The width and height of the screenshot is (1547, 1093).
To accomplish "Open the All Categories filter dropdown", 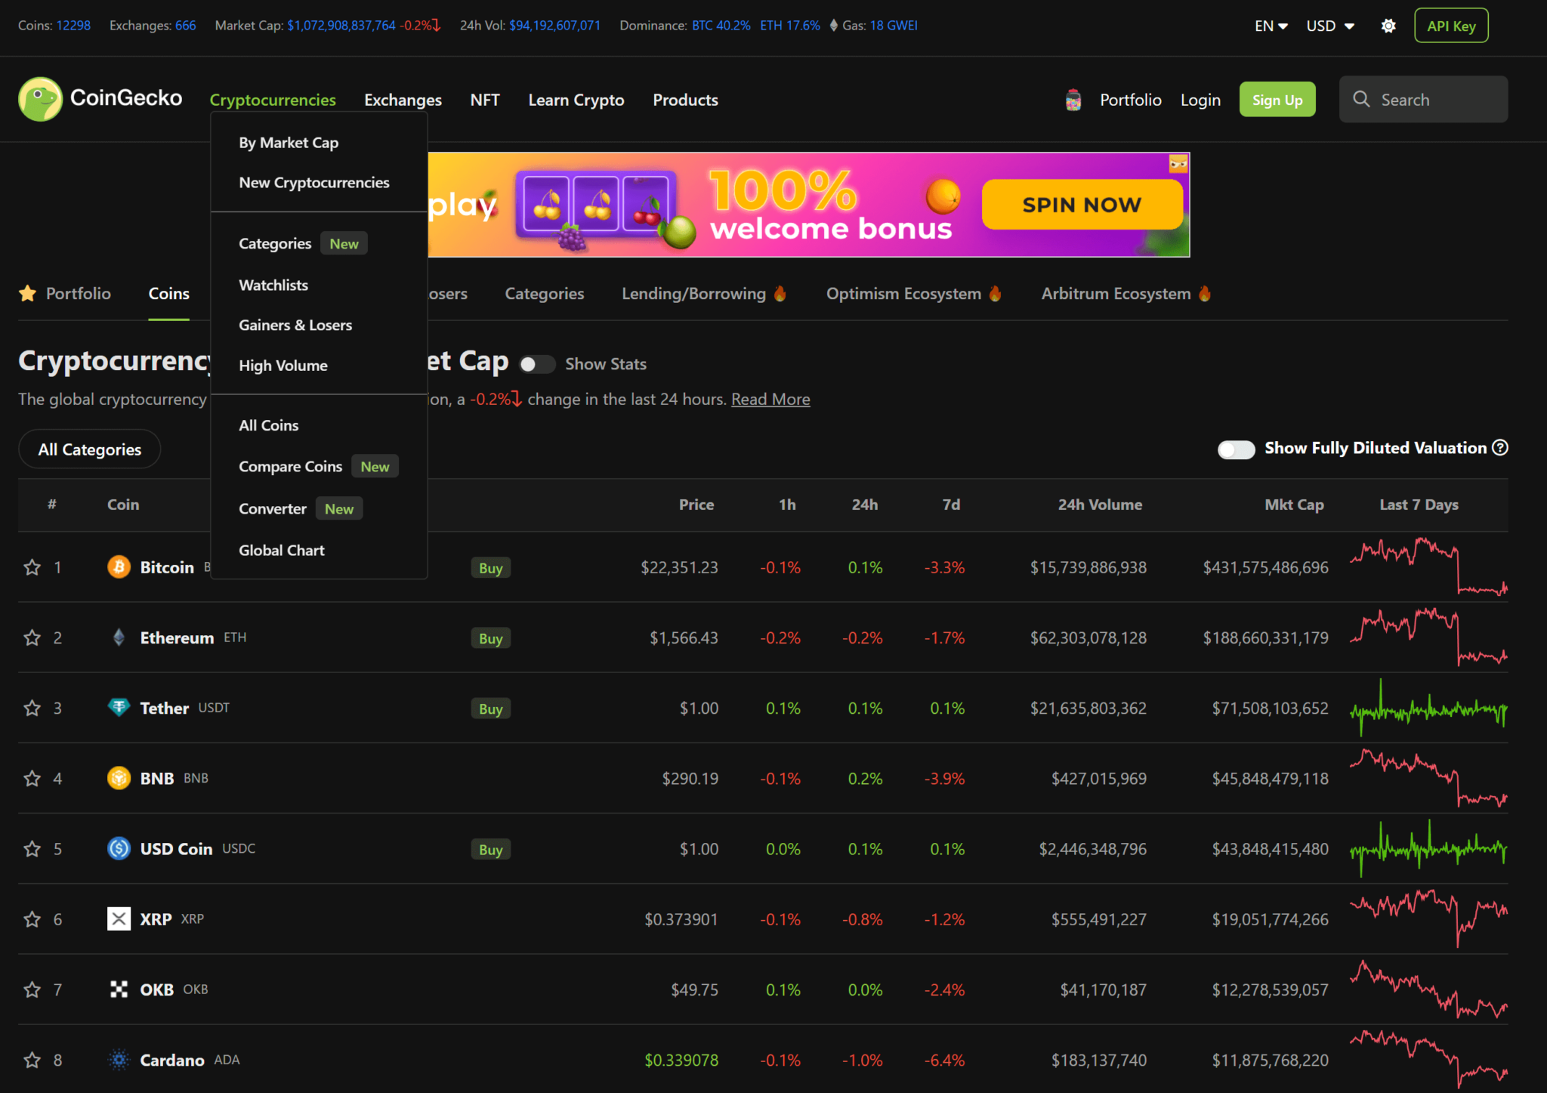I will coord(89,449).
